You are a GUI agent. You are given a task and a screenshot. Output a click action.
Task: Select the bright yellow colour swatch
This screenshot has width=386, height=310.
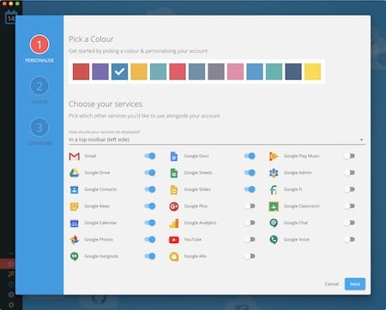point(312,71)
